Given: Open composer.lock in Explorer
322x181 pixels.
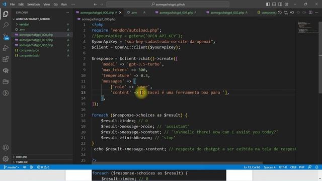Looking at the screenshot, I should click(42, 55).
